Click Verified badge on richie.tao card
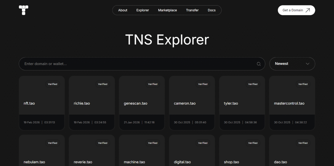 tap(103, 84)
